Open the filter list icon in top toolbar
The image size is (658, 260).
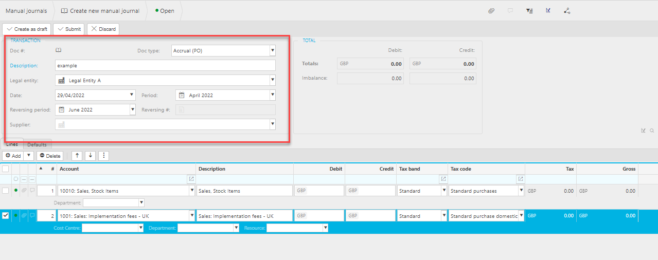[x=529, y=11]
